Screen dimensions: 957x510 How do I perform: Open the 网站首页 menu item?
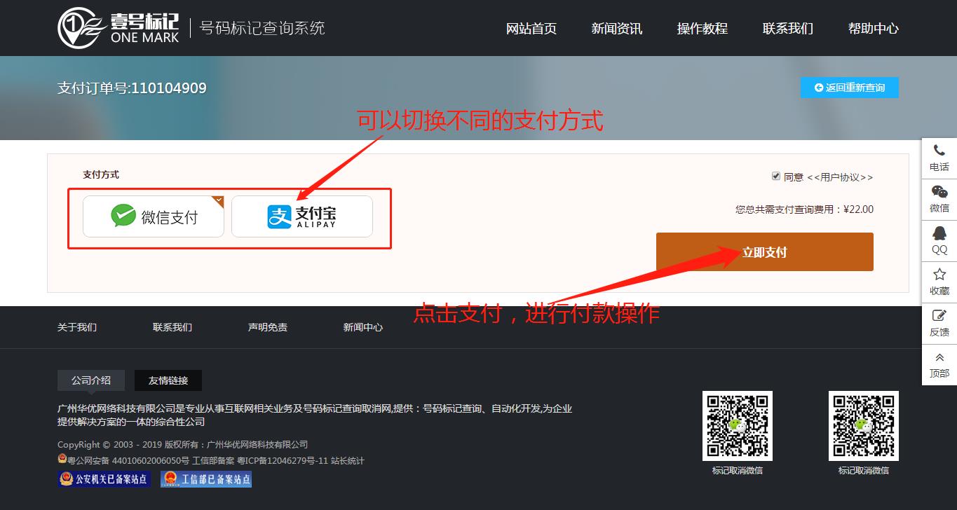pos(531,29)
